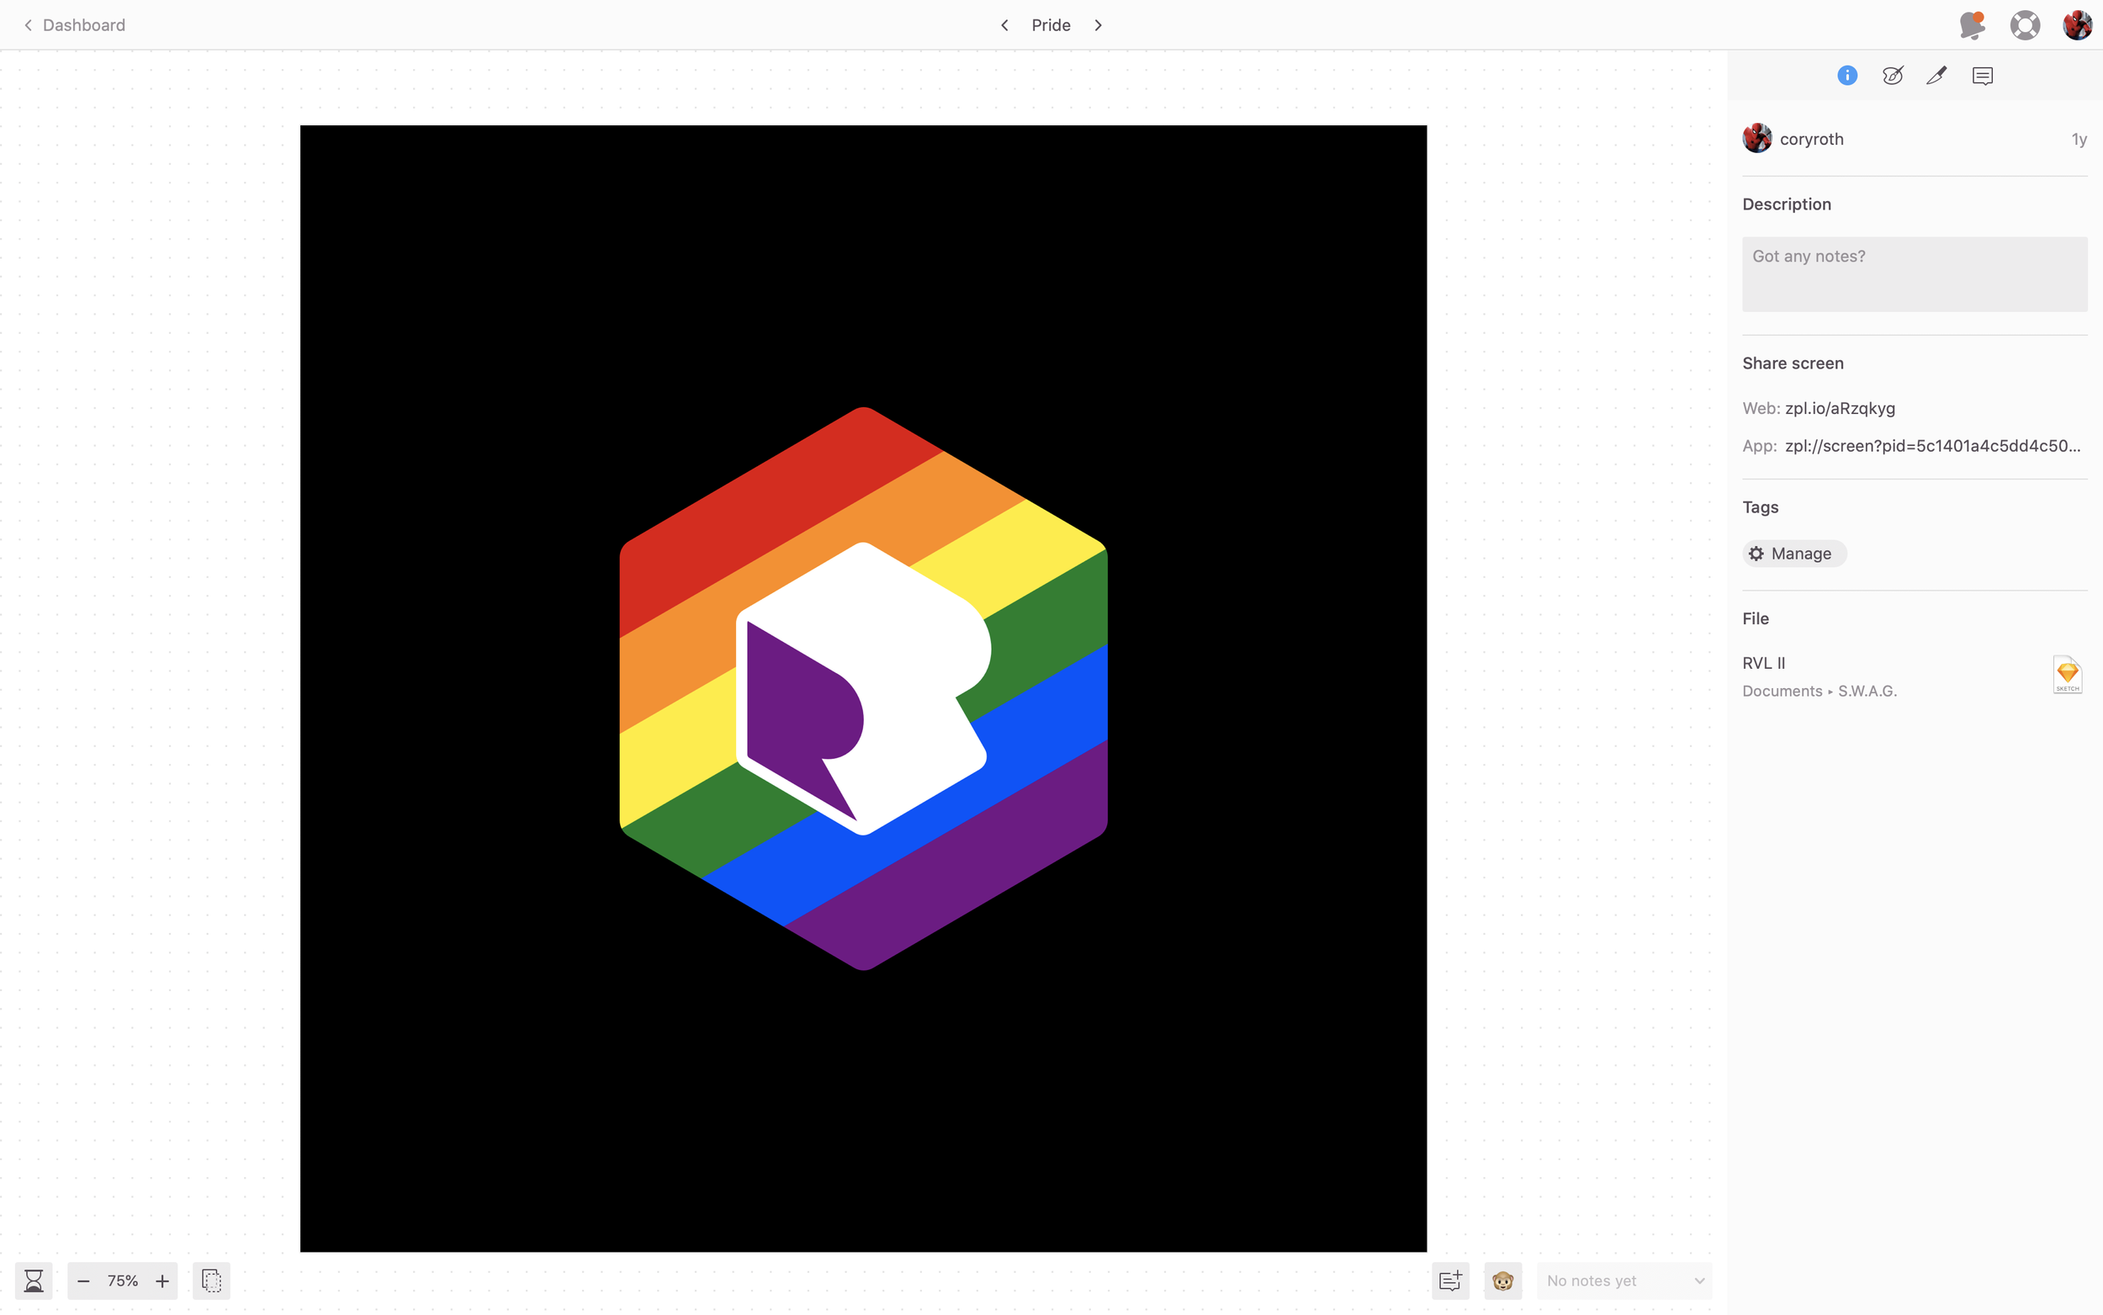The height and width of the screenshot is (1315, 2103).
Task: Toggle the layout grid overlay icon
Action: point(211,1281)
